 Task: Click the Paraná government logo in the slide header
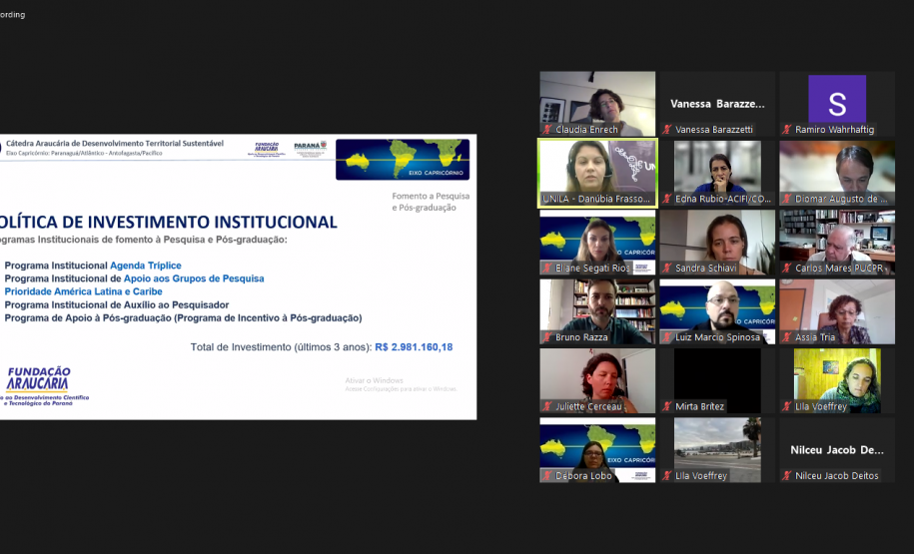pyautogui.click(x=310, y=148)
